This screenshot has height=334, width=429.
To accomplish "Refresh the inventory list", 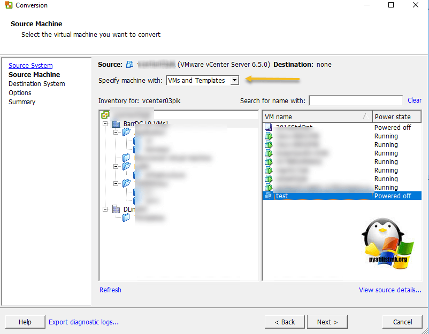I will pos(110,290).
